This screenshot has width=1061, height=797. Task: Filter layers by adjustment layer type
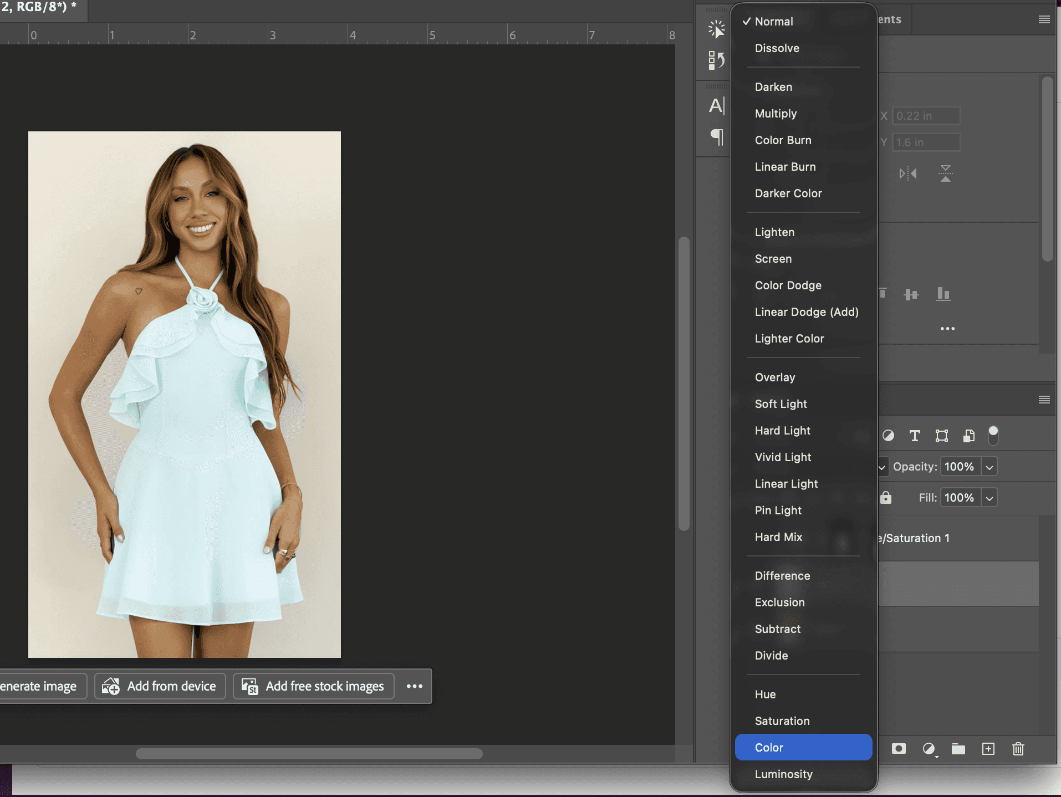(888, 436)
